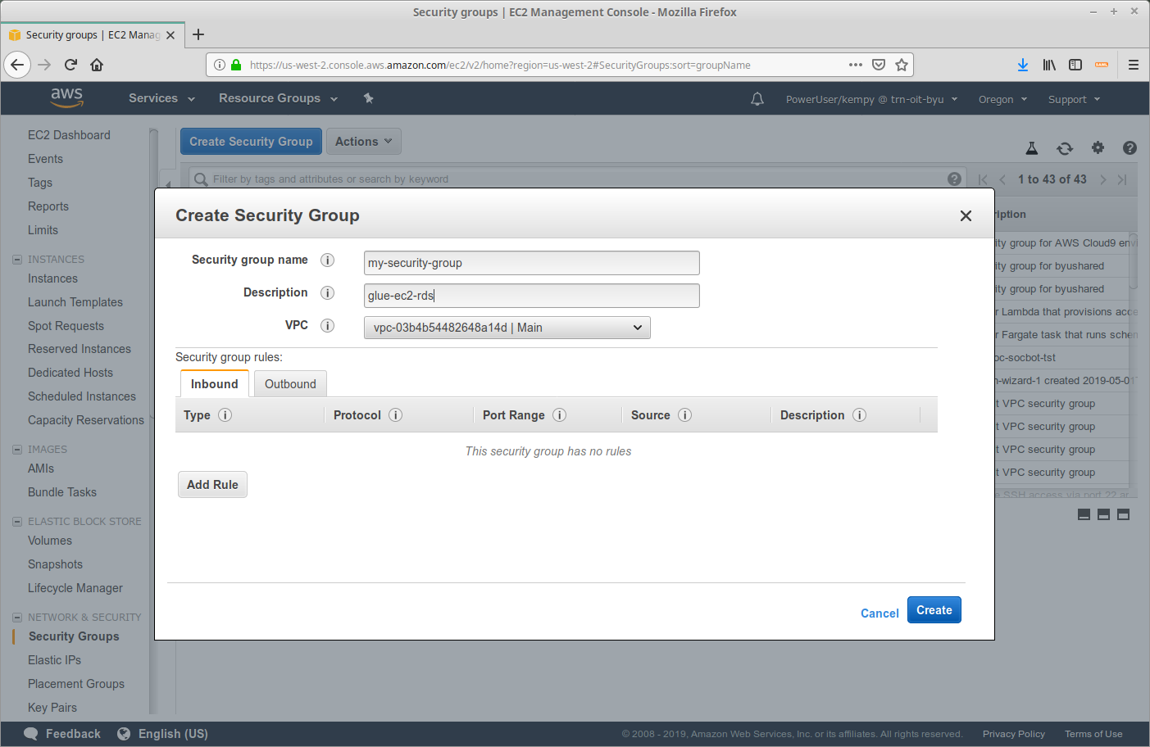1150x747 pixels.
Task: Refresh the security groups list
Action: click(1065, 148)
